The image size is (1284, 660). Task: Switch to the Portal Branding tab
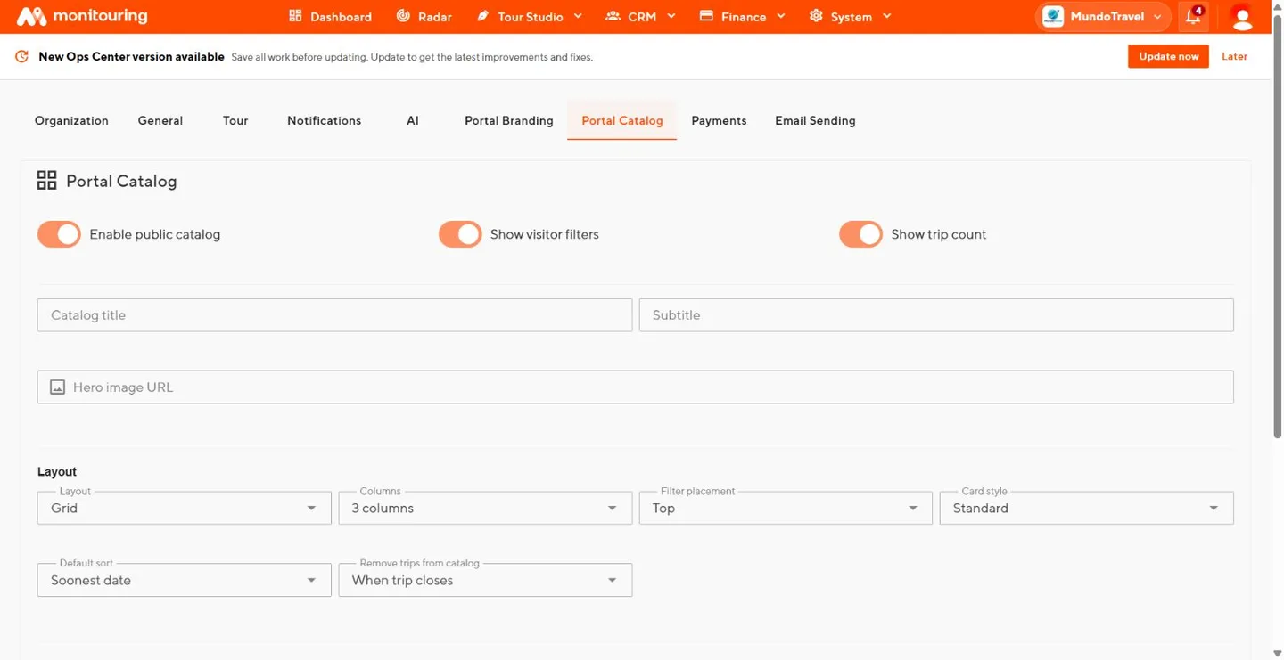click(509, 121)
